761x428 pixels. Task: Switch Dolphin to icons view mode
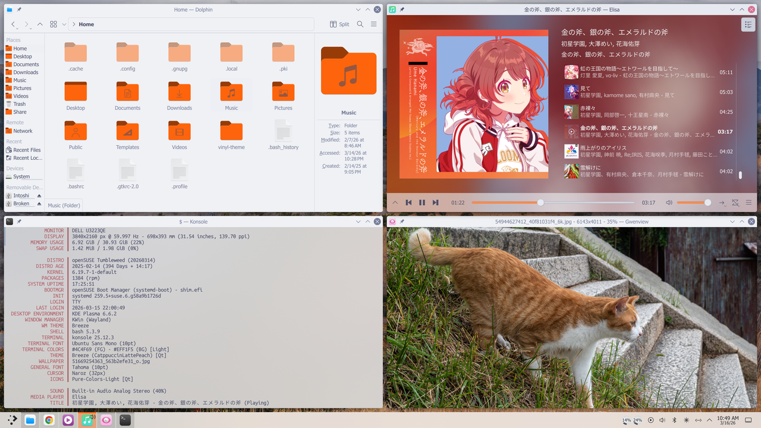pos(54,24)
